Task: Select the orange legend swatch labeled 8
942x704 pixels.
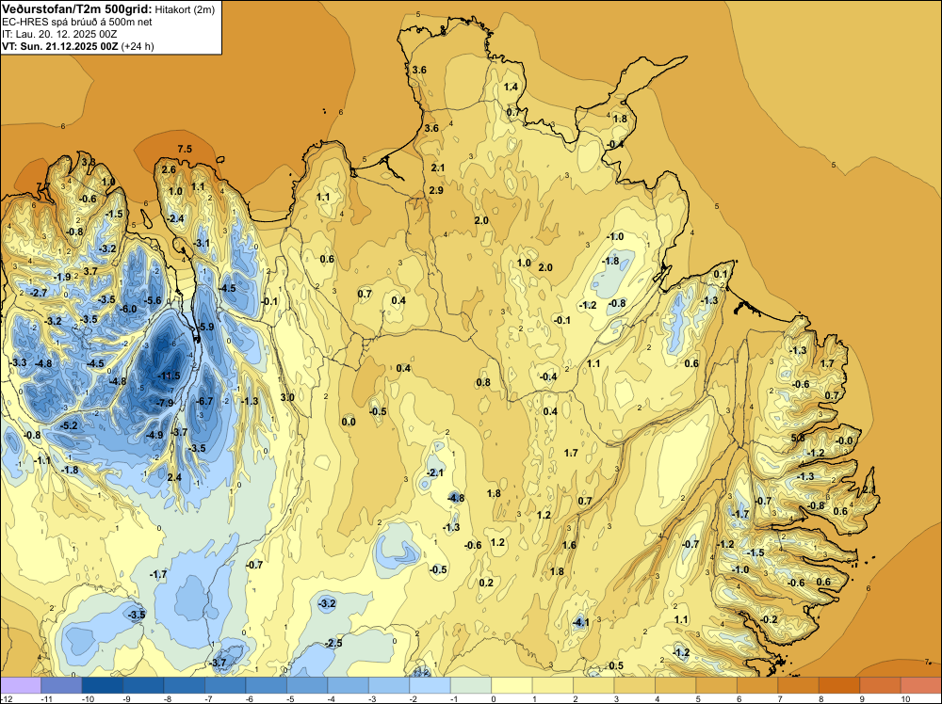Action: click(839, 685)
